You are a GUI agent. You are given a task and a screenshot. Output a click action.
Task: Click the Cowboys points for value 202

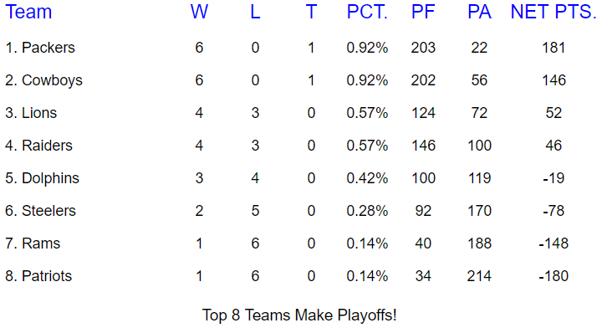pos(423,80)
